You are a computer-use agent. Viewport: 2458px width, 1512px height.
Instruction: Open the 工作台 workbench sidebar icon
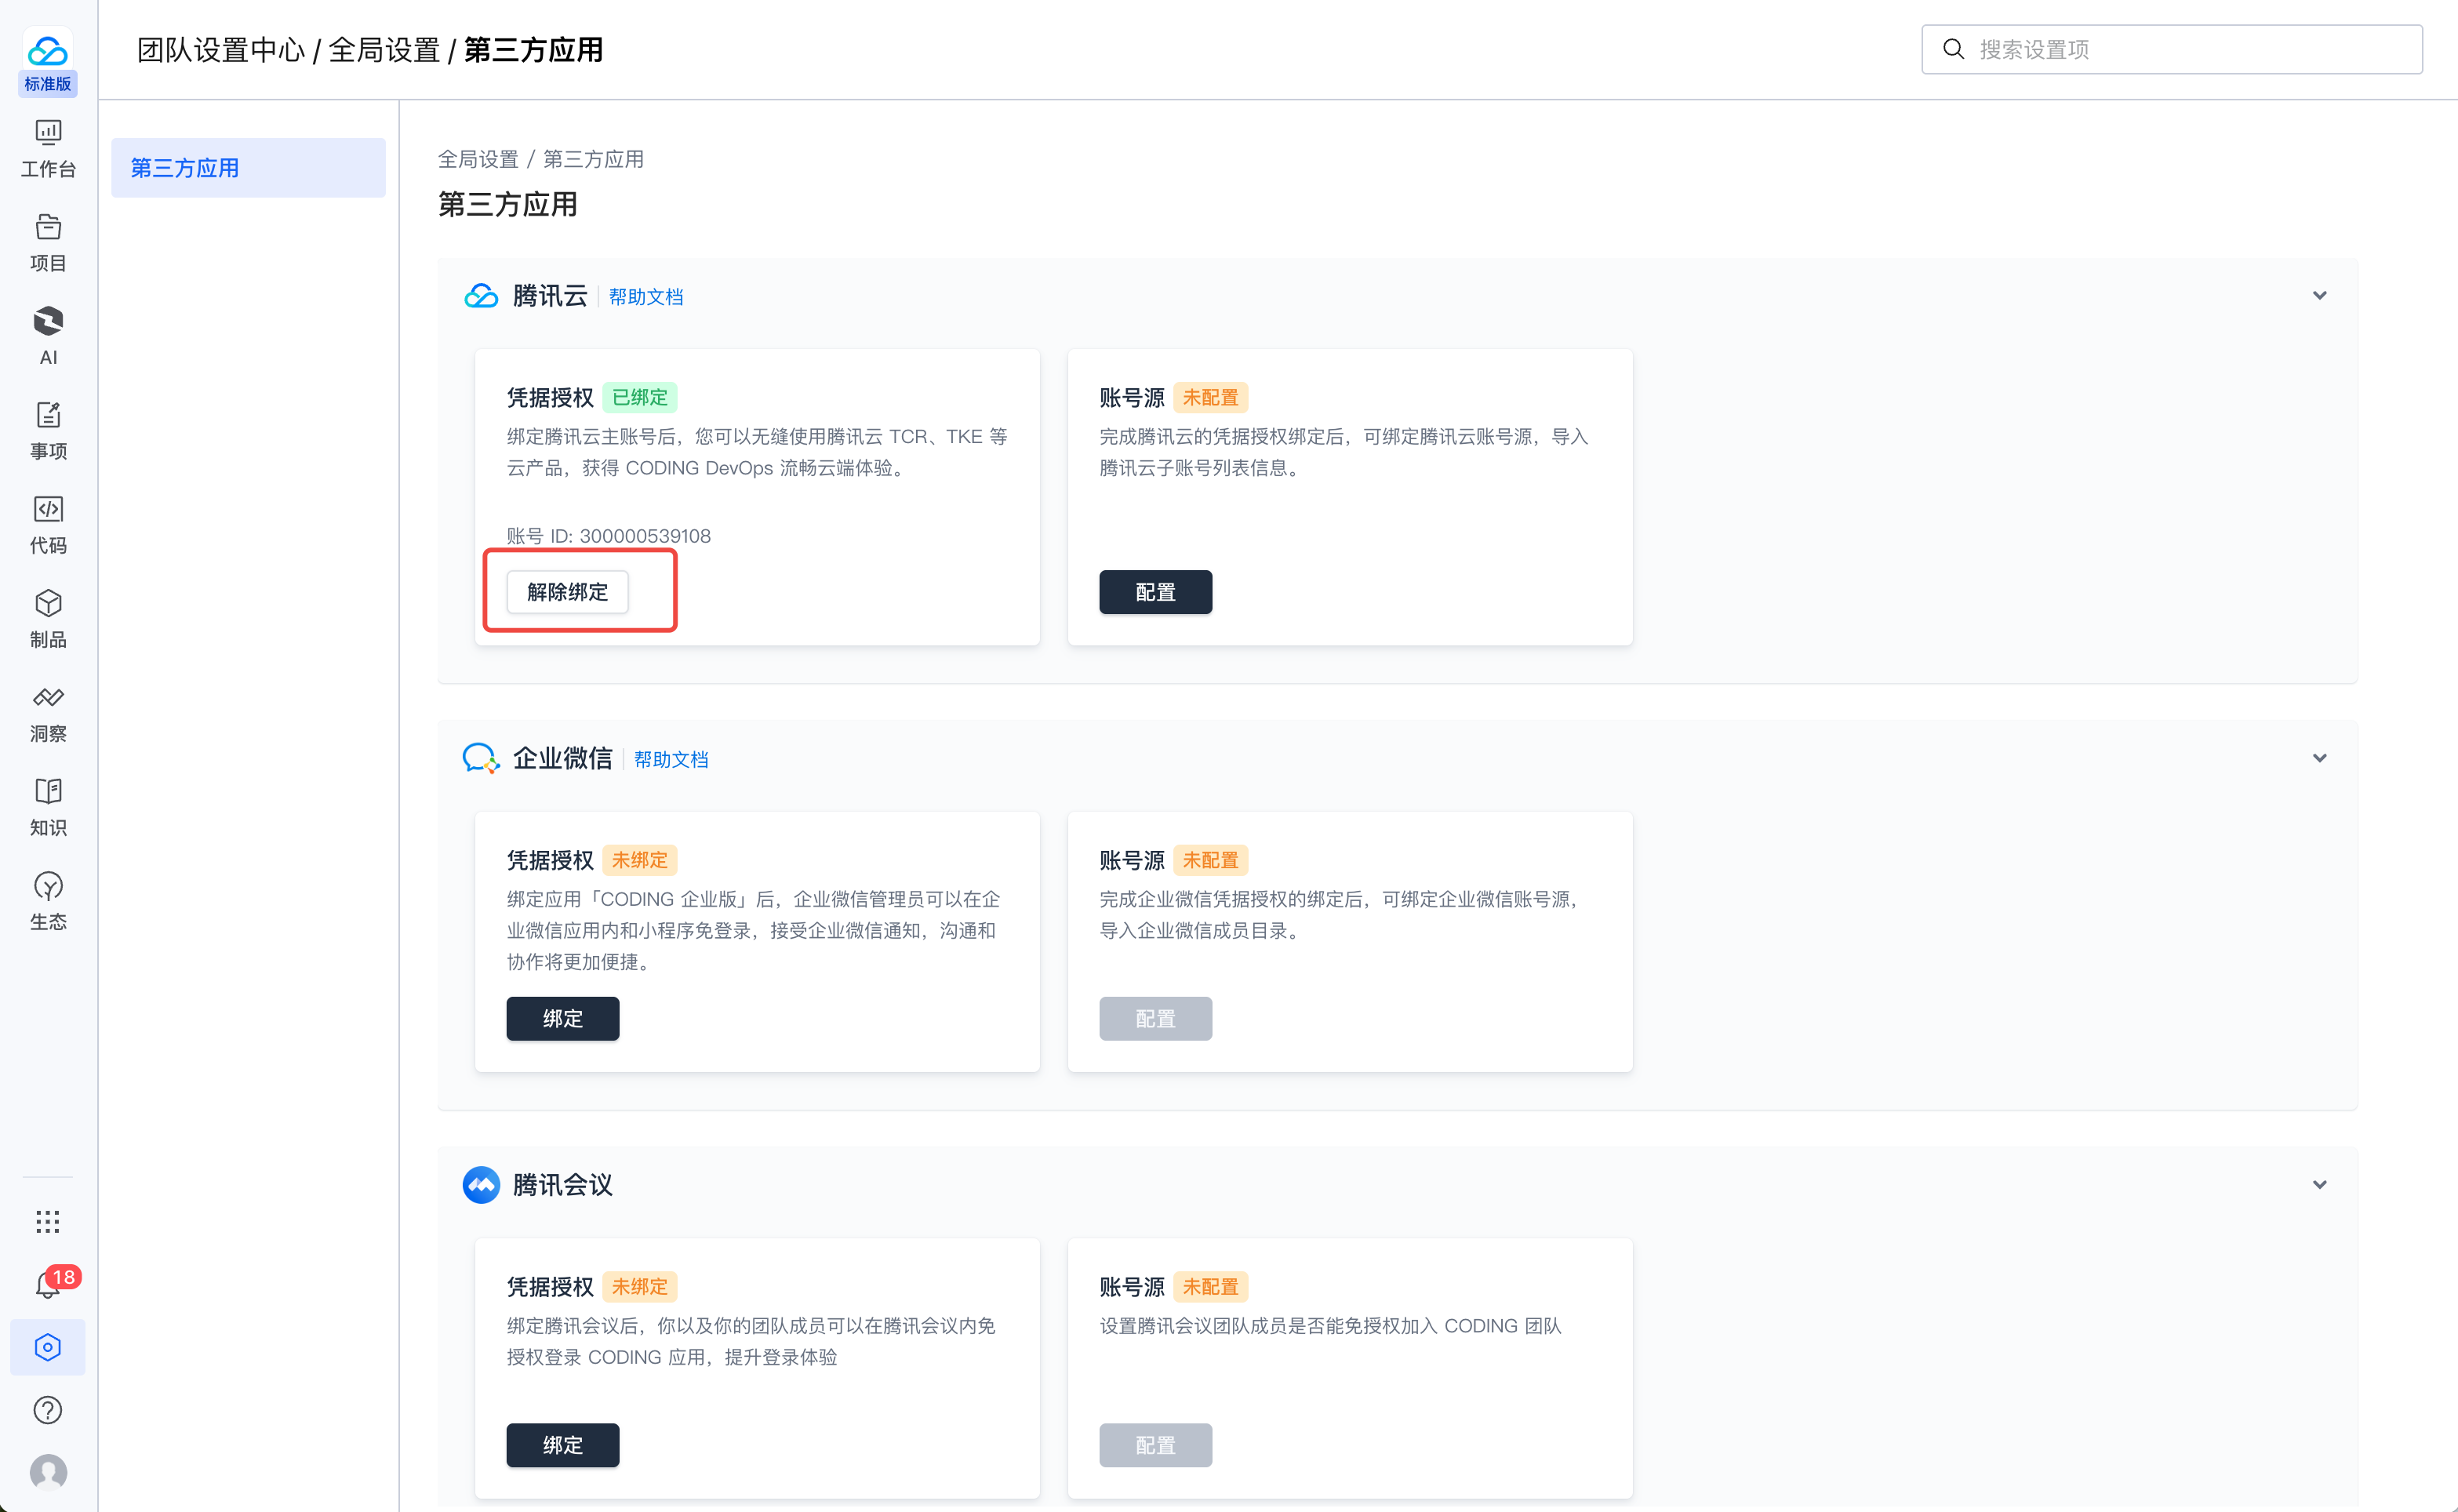pyautogui.click(x=48, y=149)
